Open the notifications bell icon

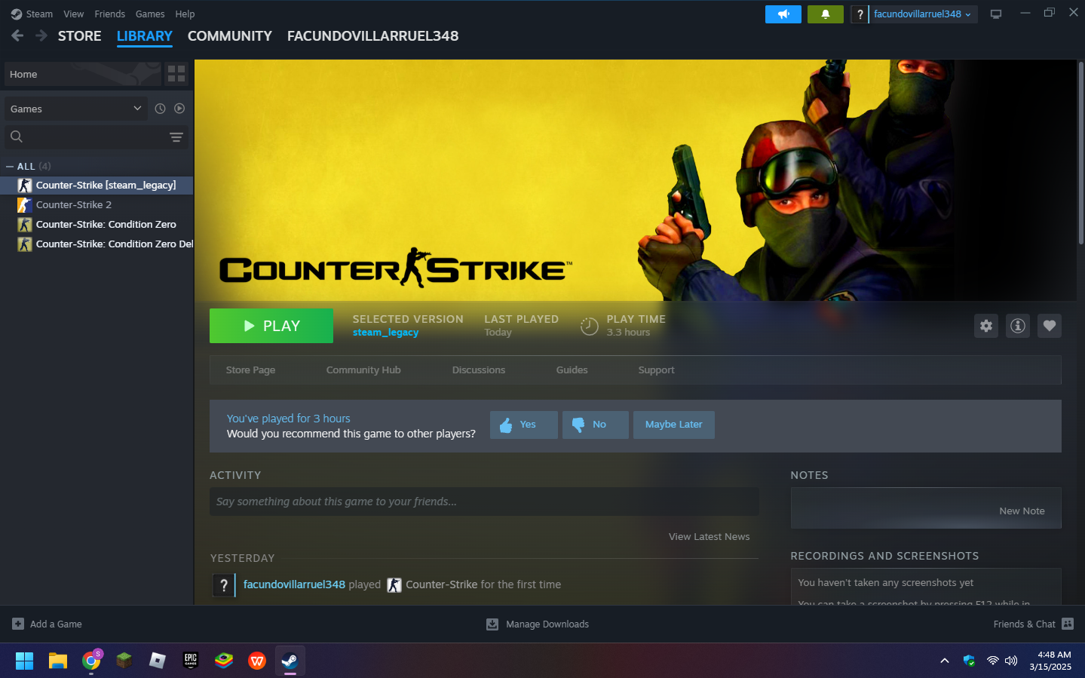(825, 14)
